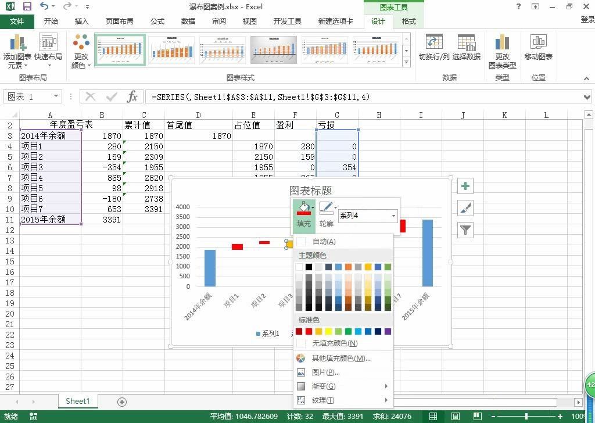Click Picture (图片) fill option
The image size is (595, 423).
pos(343,372)
